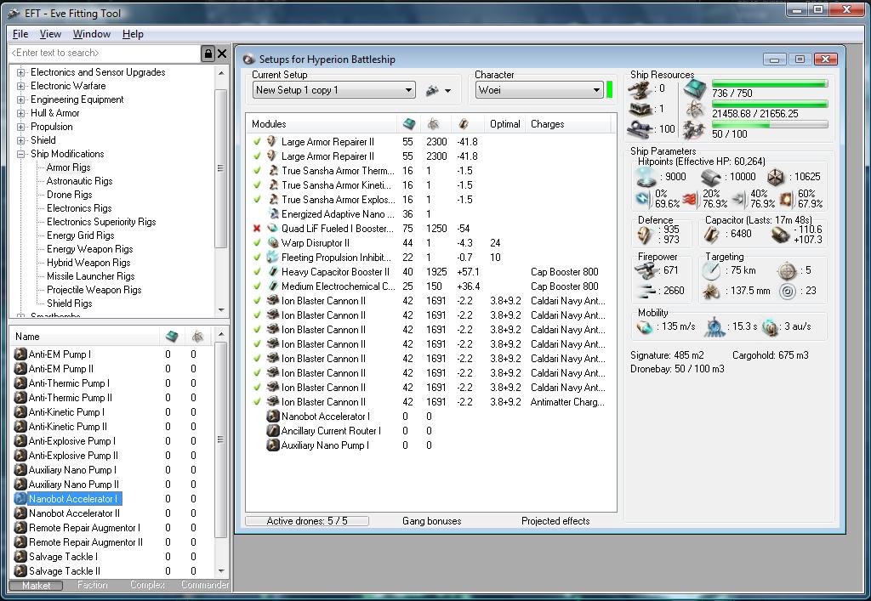Click the Projected effects label
The image size is (871, 601).
pyautogui.click(x=555, y=521)
